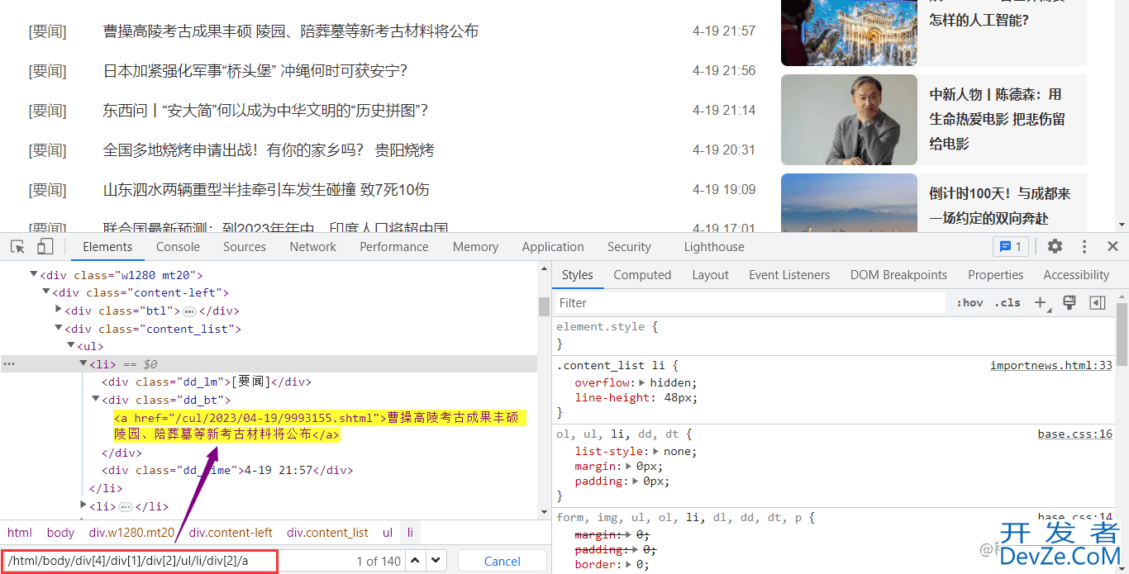This screenshot has height=574, width=1129.
Task: Open the Lighthouse tab
Action: click(714, 247)
